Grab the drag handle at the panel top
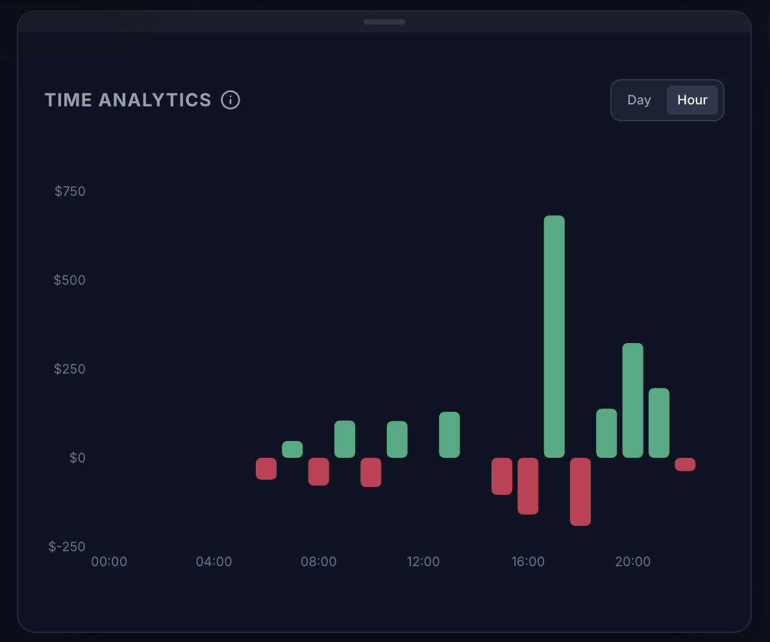 [x=384, y=22]
